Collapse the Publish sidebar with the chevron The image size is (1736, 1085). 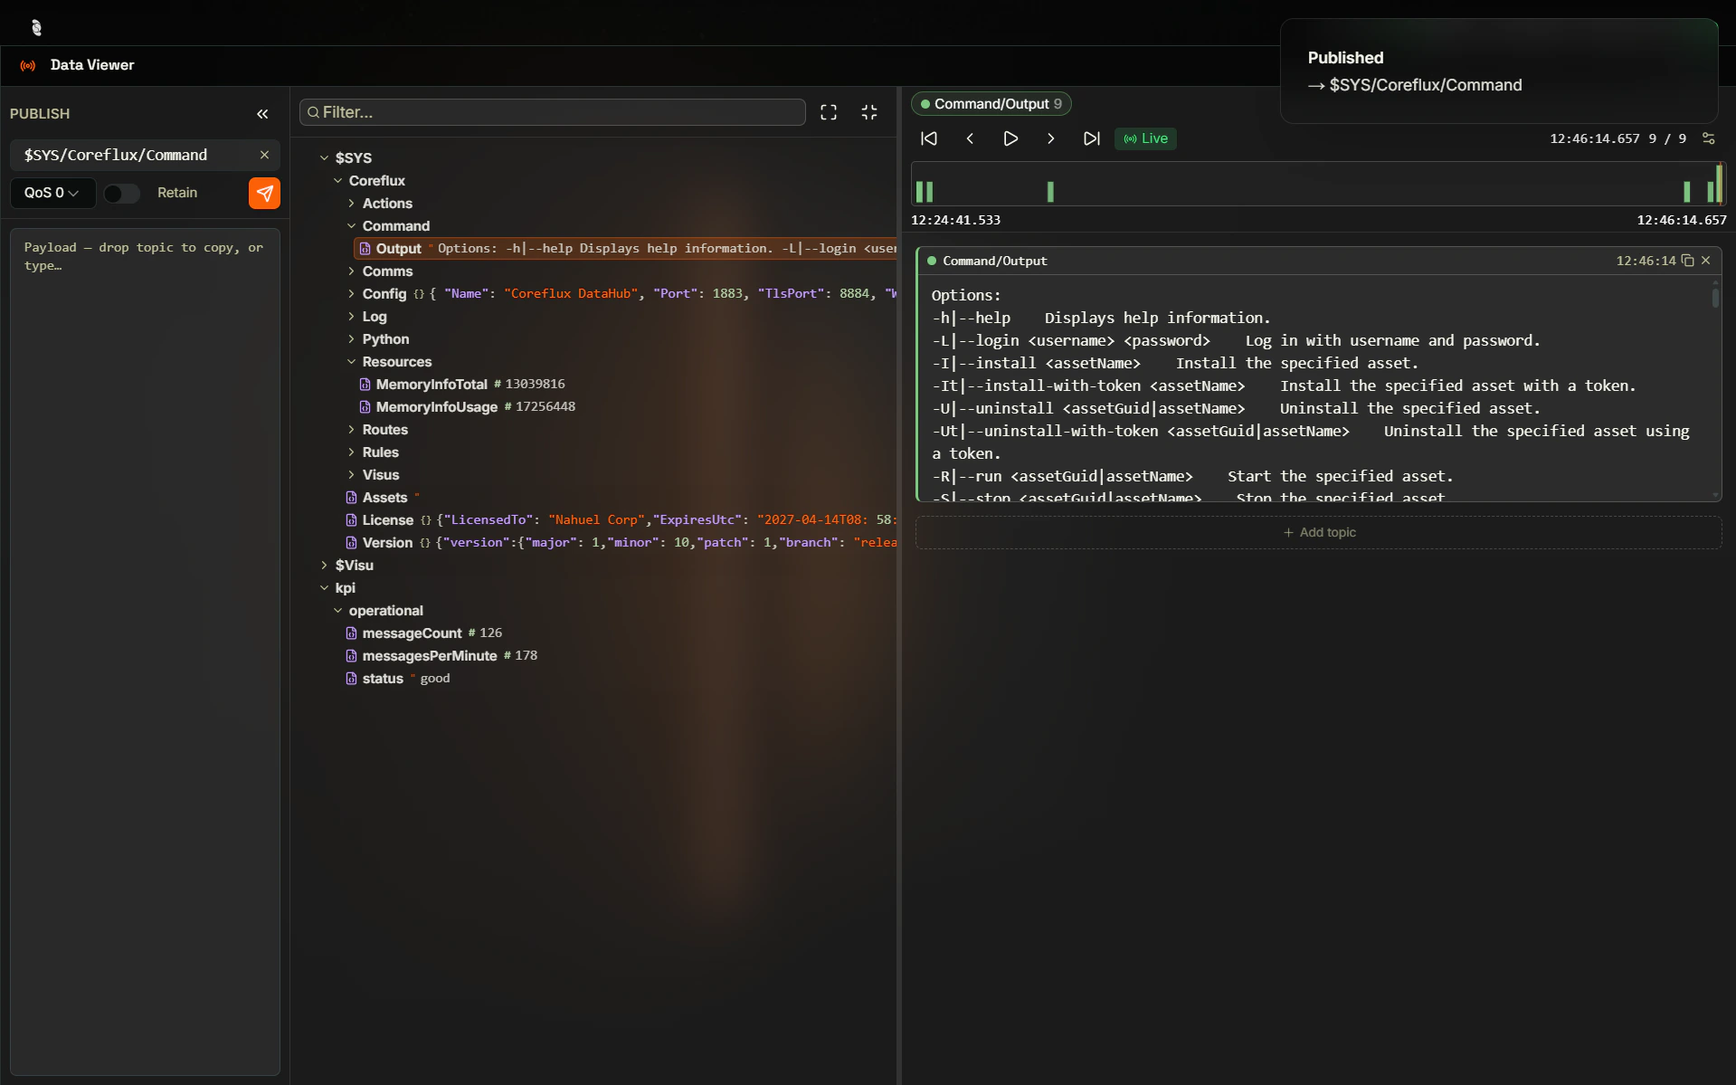[x=263, y=113]
